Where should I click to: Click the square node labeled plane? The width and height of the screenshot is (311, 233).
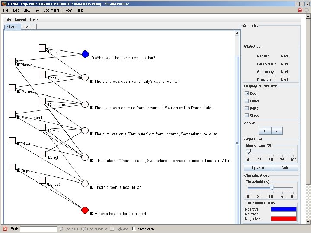pyautogui.click(x=42, y=48)
